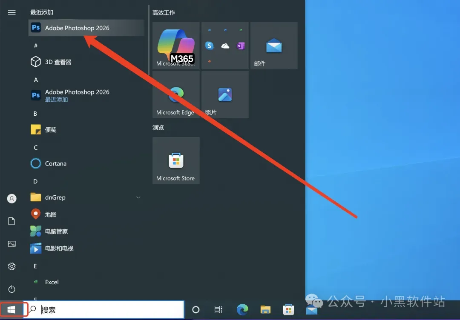Expand the dnGrep folder chevron
The image size is (460, 320).
click(x=138, y=197)
